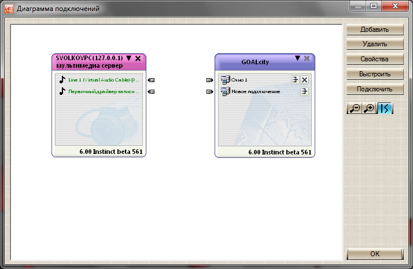This screenshot has width=413, height=269.
Task: Select the Новое подключение label
Action: [x=256, y=91]
